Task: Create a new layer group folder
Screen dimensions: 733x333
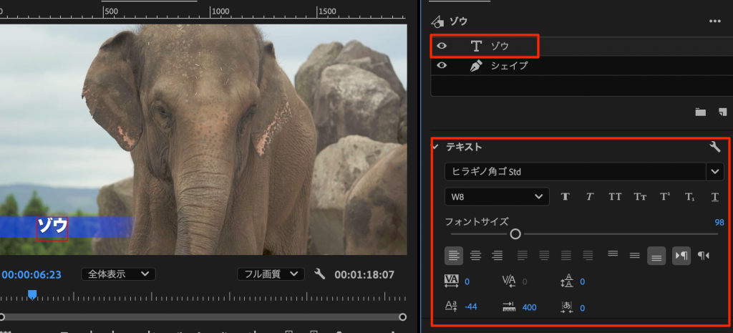Action: 700,112
